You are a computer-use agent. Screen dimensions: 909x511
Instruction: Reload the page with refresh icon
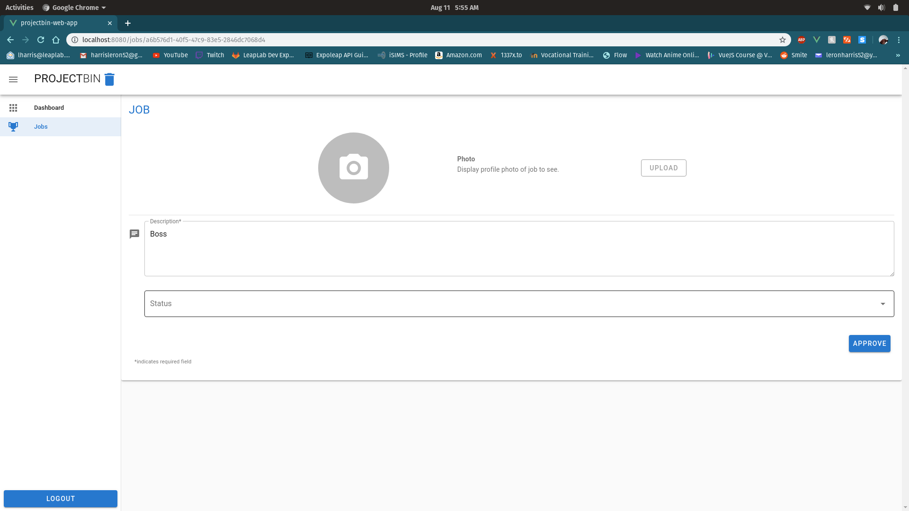click(x=41, y=40)
